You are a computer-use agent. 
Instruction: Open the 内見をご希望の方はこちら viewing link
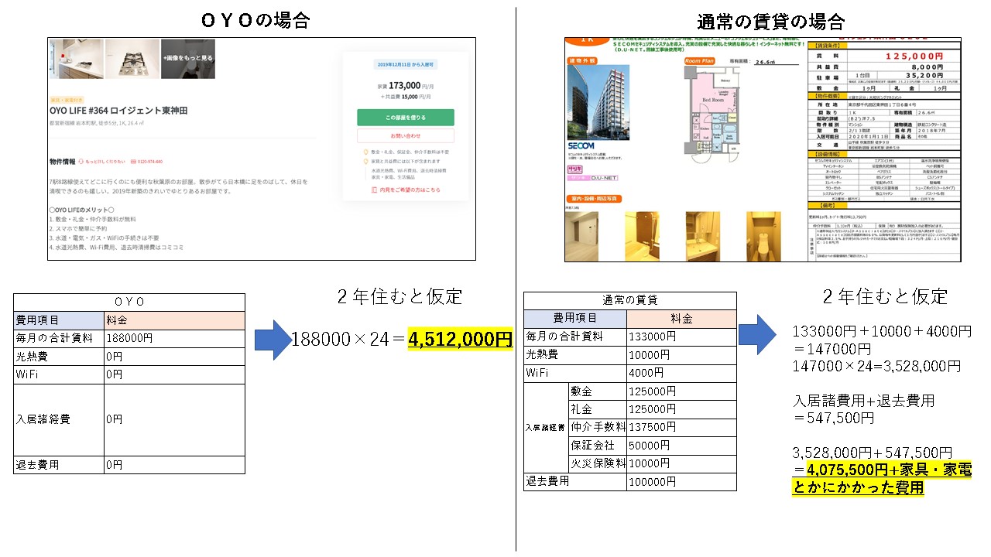pos(405,190)
